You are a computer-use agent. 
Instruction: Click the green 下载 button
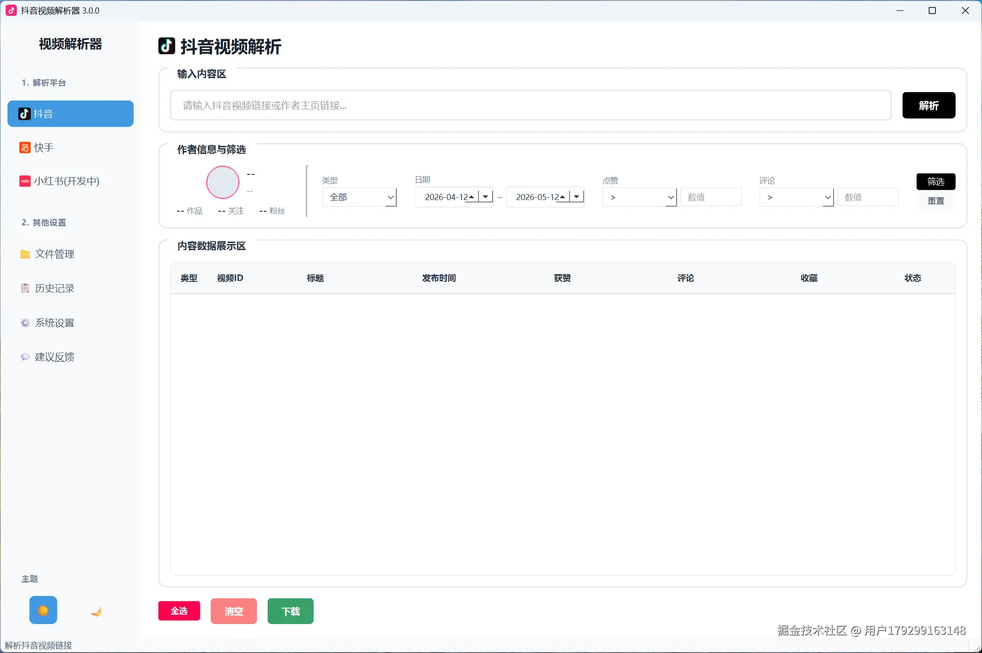tap(291, 611)
